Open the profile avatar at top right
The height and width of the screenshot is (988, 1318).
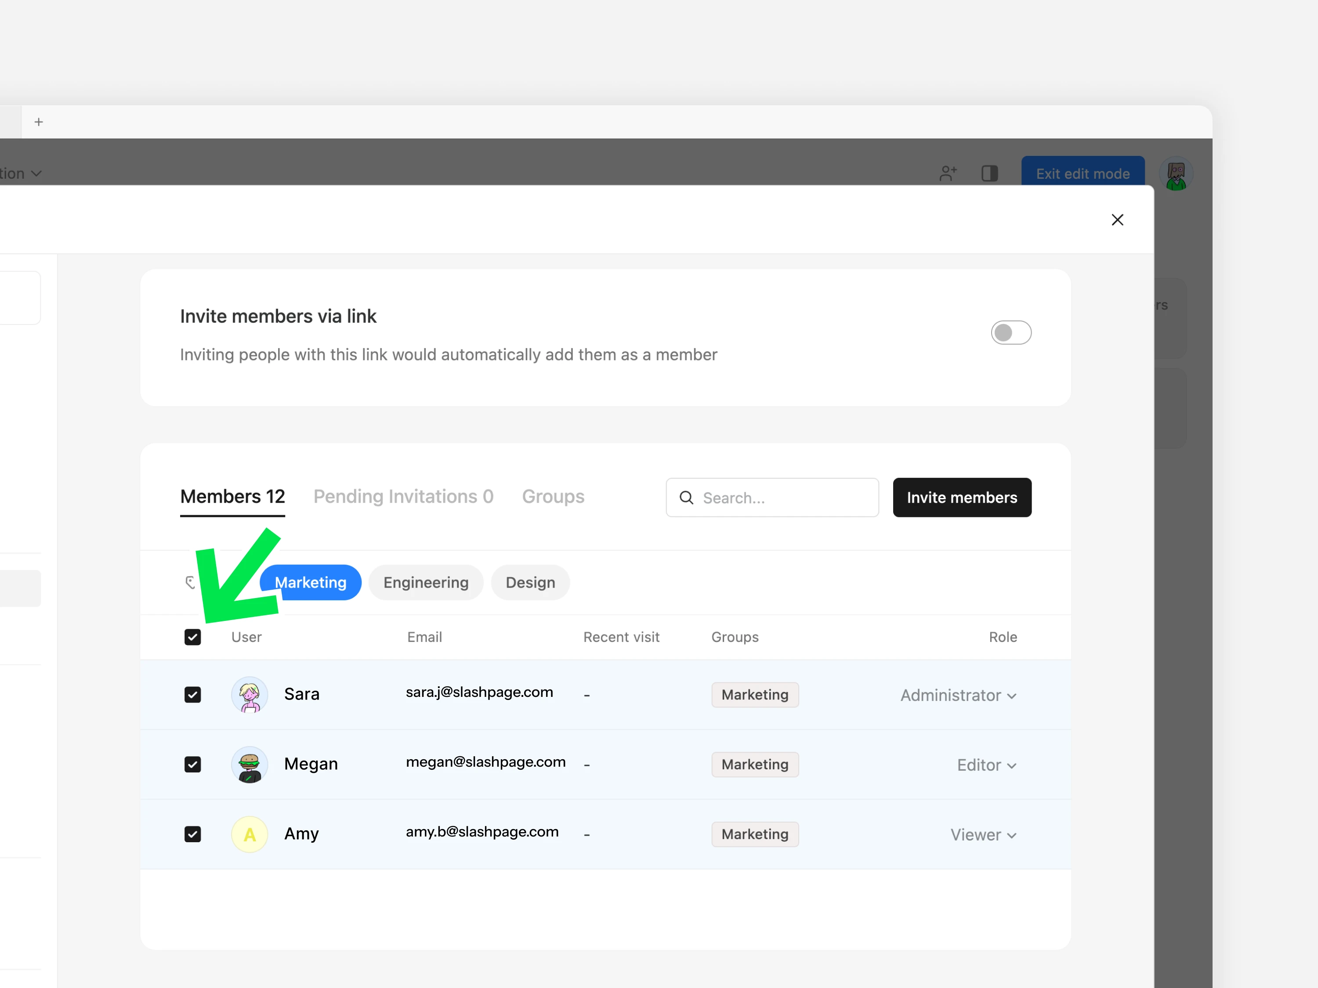click(1176, 174)
